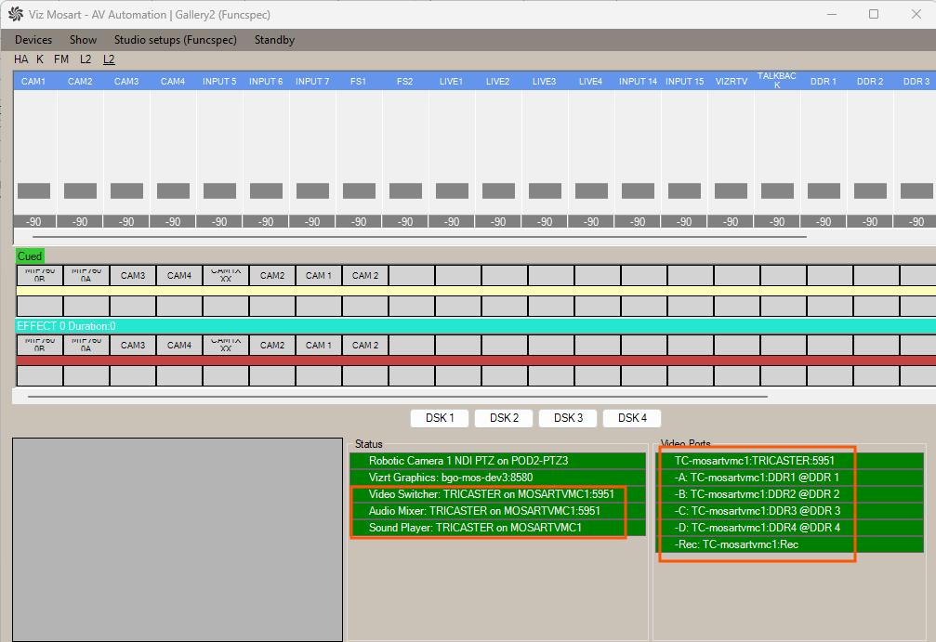Click the LIVE1 audio fader knob
This screenshot has width=936, height=642.
tap(452, 190)
